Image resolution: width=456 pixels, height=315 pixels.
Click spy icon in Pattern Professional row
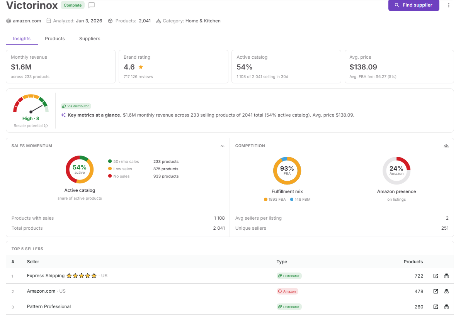click(x=446, y=307)
